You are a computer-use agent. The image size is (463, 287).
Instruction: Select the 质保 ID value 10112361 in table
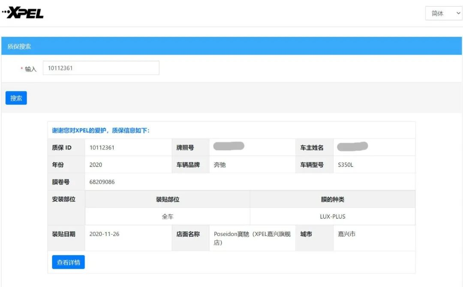tap(102, 148)
